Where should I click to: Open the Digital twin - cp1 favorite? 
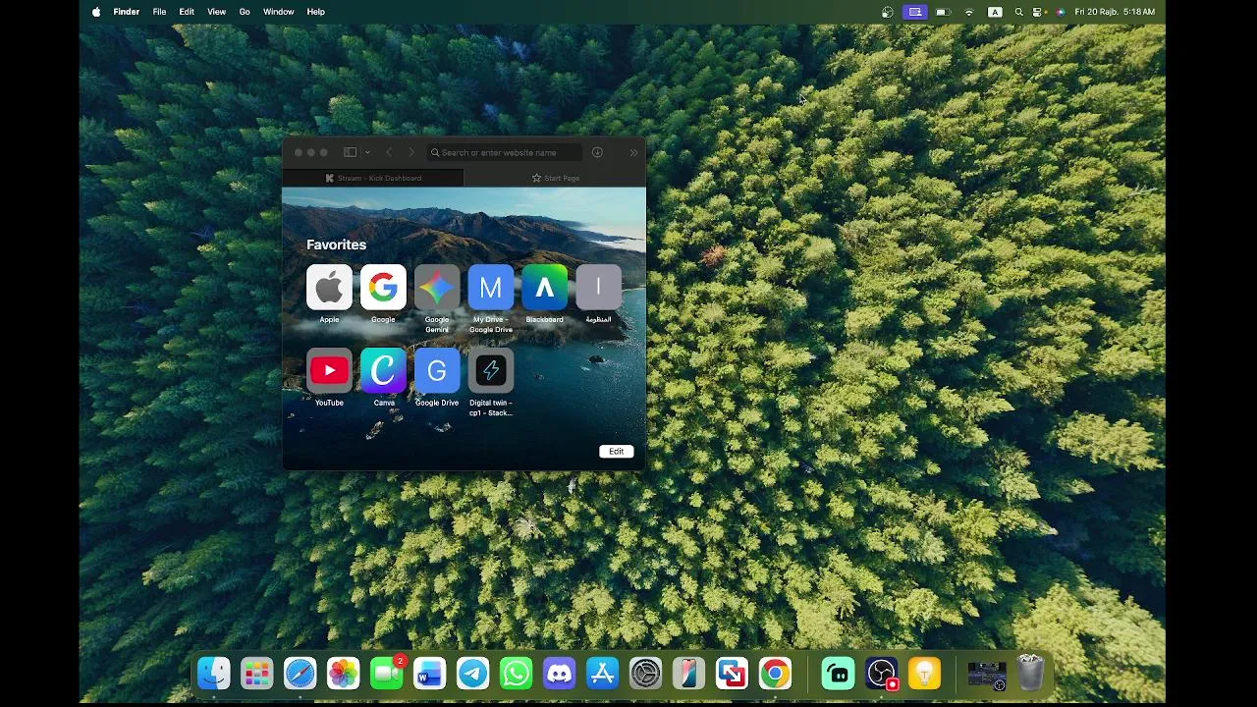[491, 370]
